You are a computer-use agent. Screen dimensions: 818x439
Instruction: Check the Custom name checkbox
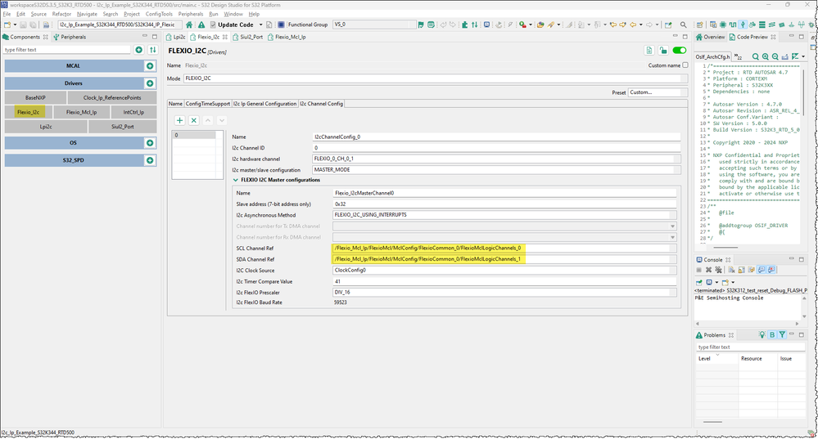click(685, 65)
